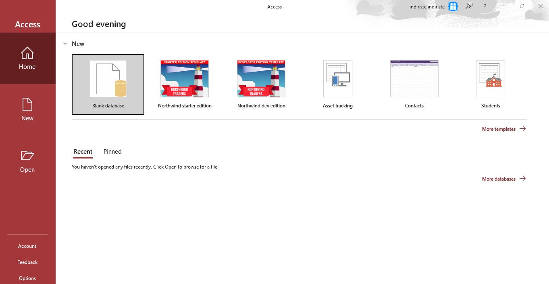Open the Feedback page

pyautogui.click(x=27, y=262)
